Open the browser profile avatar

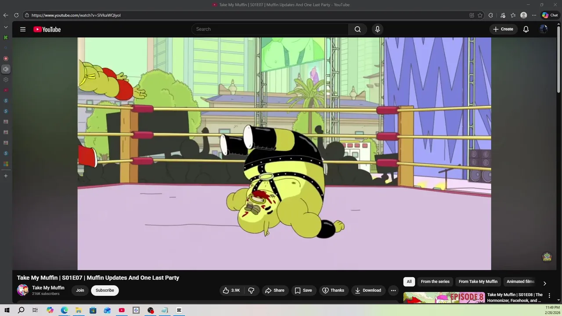coord(523,15)
